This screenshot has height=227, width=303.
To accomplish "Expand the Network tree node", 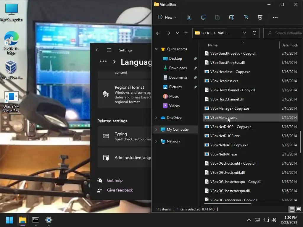I will (x=156, y=141).
